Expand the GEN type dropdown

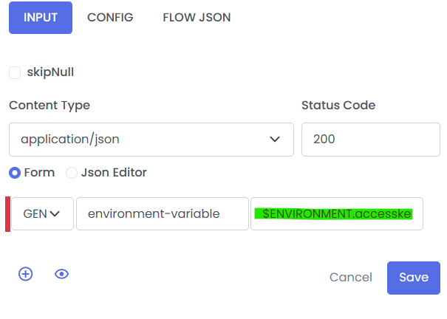(x=42, y=214)
